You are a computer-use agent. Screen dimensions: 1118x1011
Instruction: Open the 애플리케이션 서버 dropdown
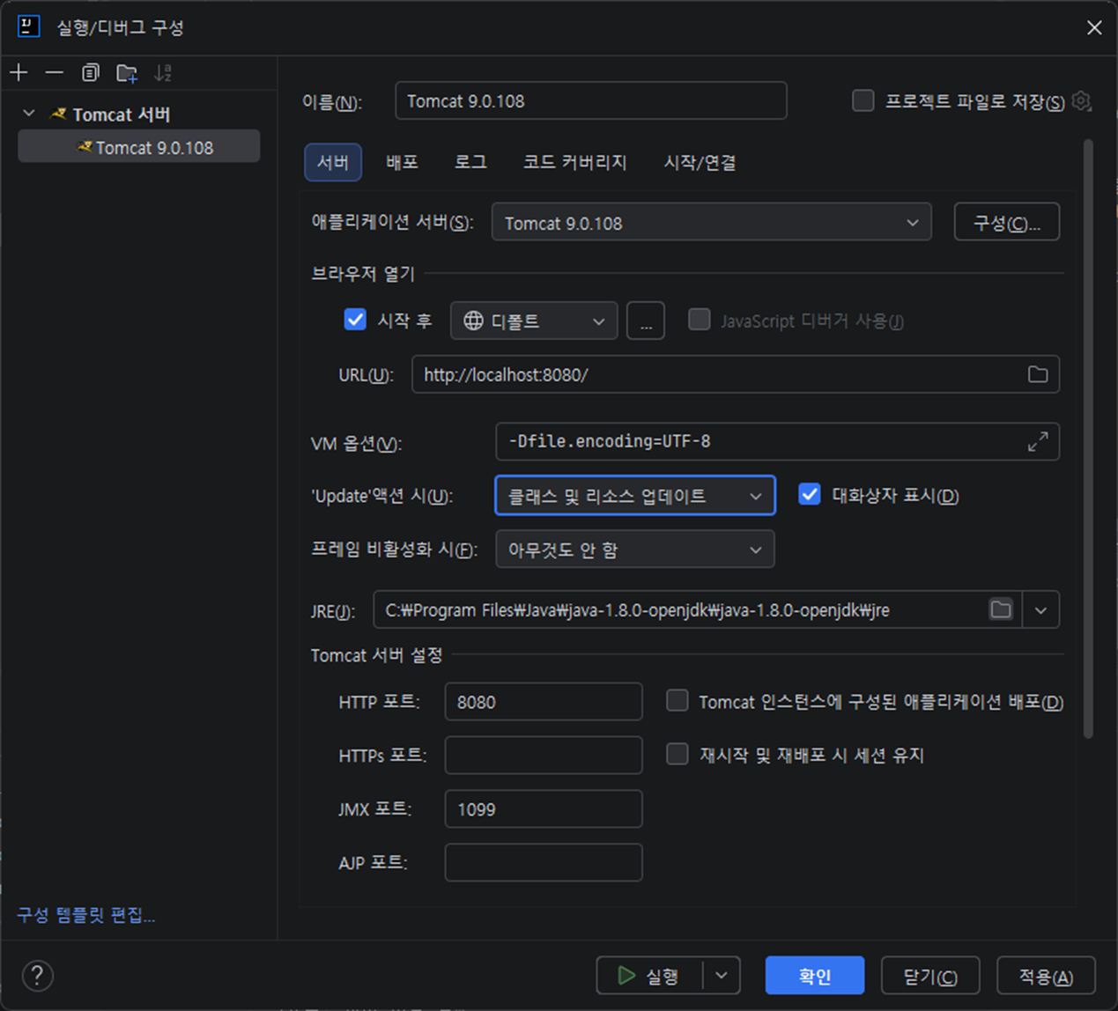click(711, 222)
